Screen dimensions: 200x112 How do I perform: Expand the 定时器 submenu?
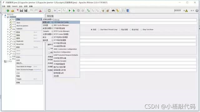(47, 25)
